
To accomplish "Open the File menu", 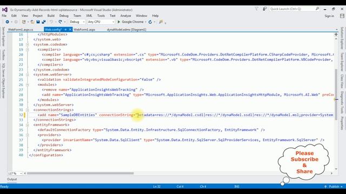I will coord(4,16).
